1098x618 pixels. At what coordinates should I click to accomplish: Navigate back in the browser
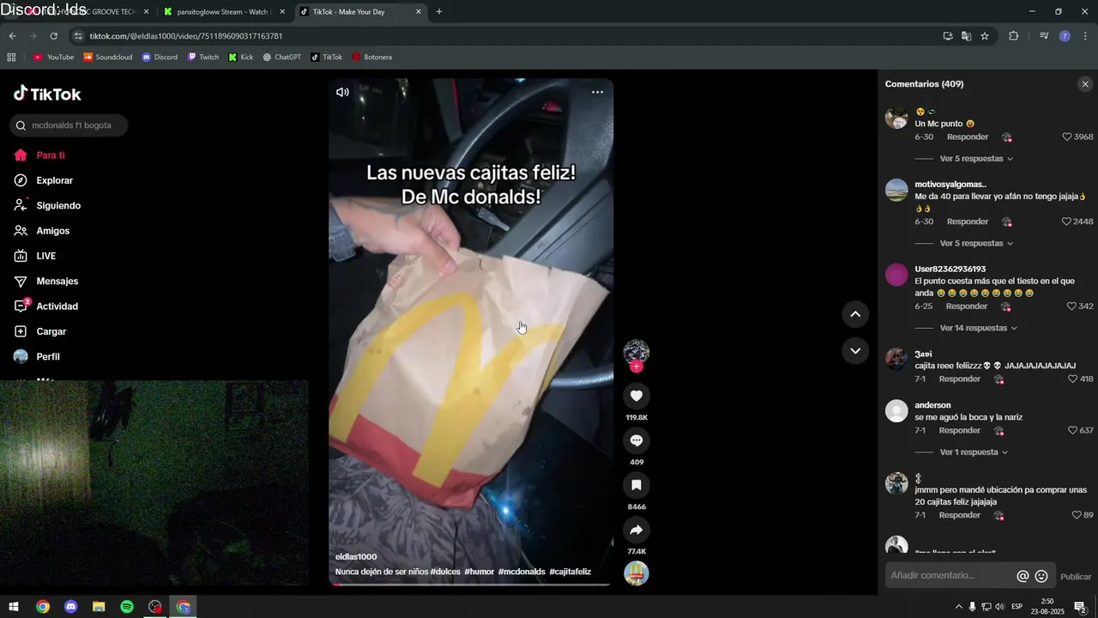click(x=12, y=36)
